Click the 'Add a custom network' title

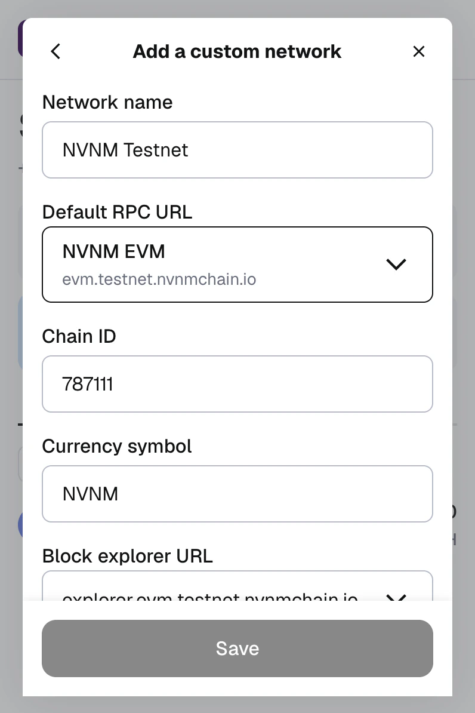point(237,51)
